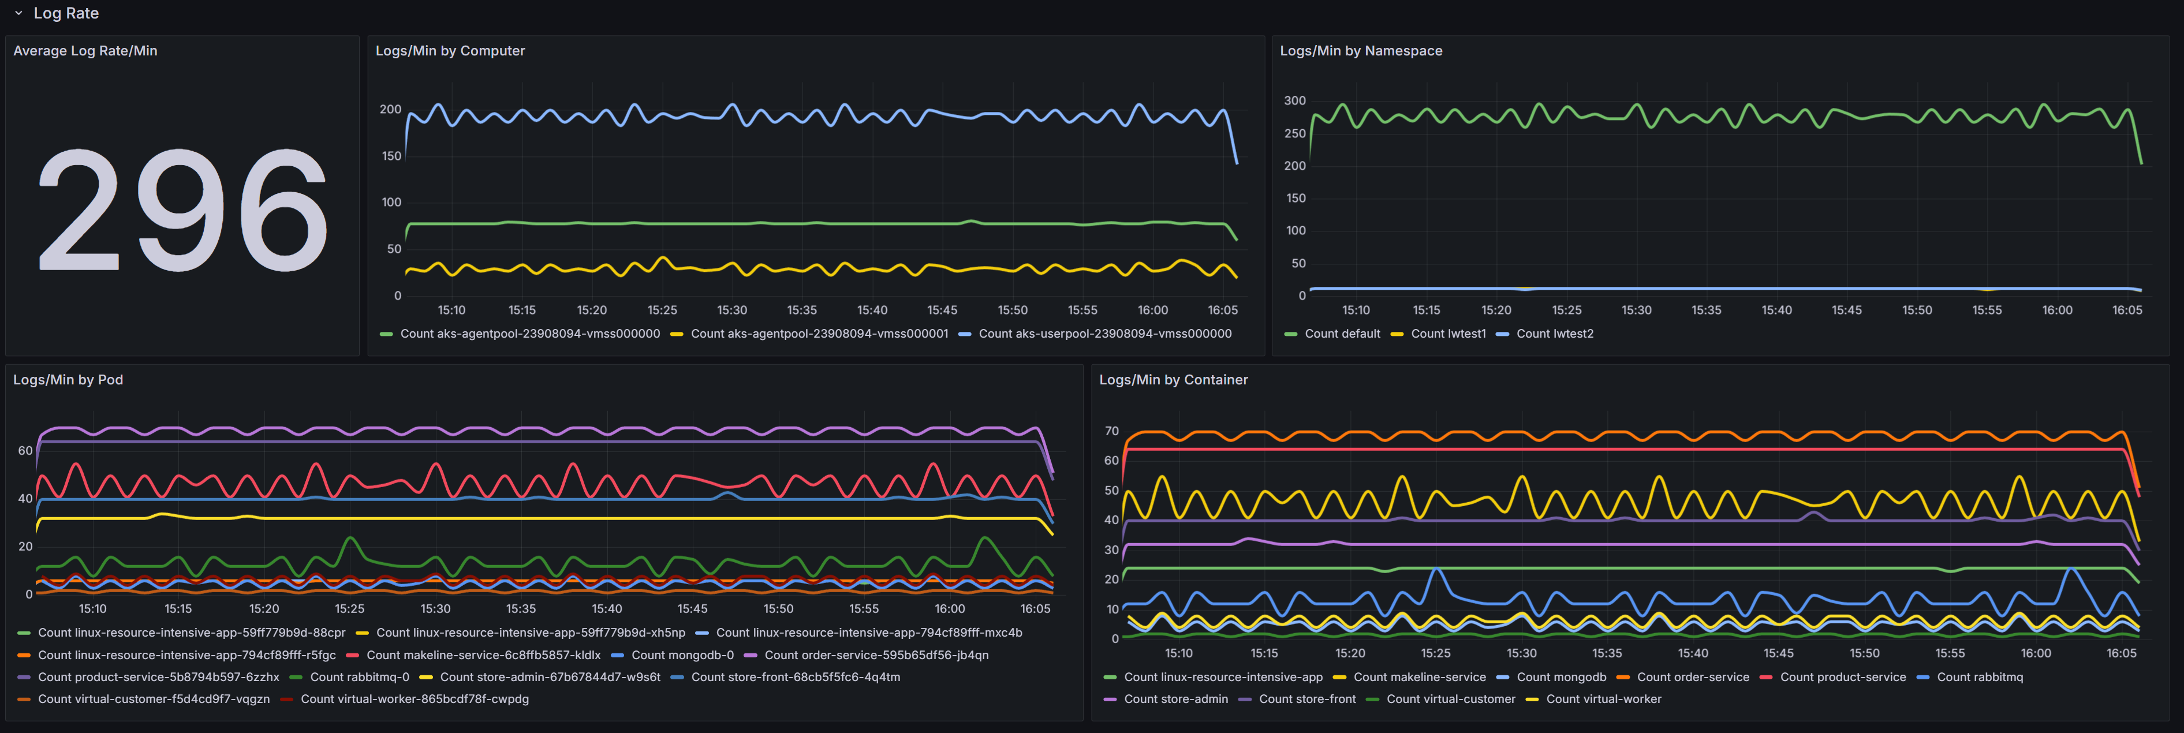Collapse the Log Rate row chevron

click(18, 13)
